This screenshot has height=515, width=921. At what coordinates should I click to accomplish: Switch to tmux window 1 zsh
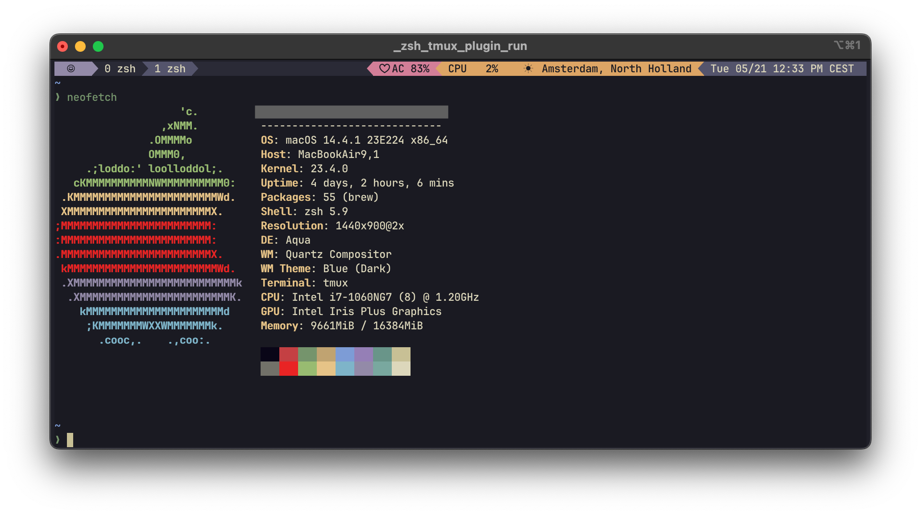(x=170, y=69)
